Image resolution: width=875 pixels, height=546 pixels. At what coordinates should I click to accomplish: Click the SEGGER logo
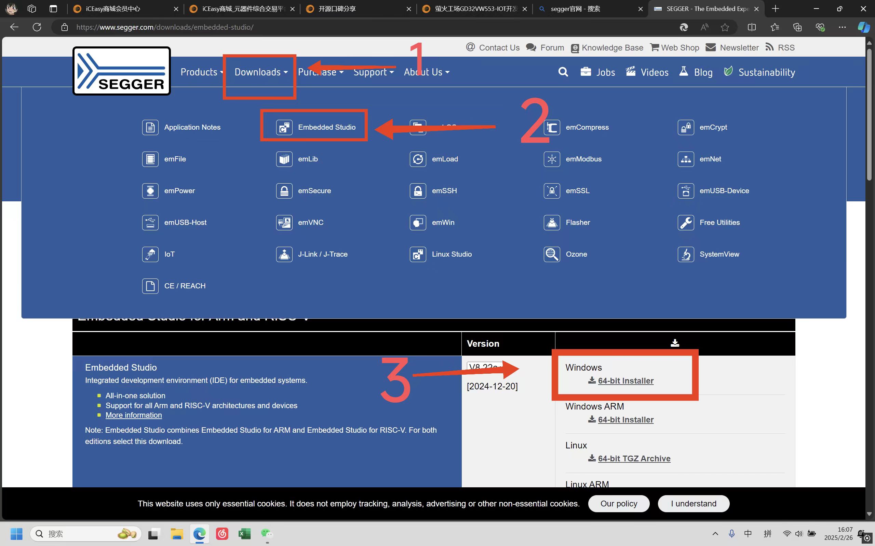(x=121, y=71)
